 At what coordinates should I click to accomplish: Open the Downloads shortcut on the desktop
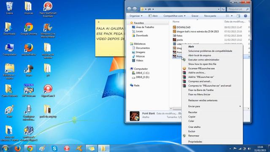click(x=9, y=28)
